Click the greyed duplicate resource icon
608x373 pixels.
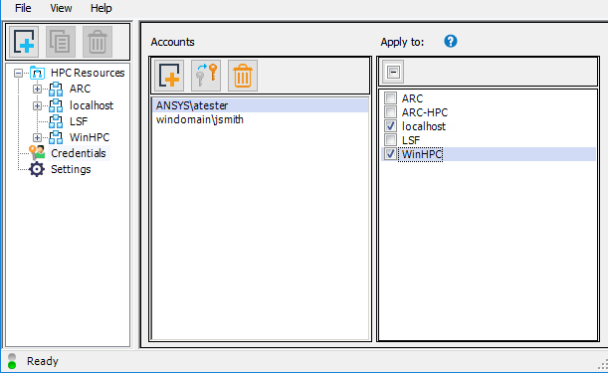(x=61, y=42)
